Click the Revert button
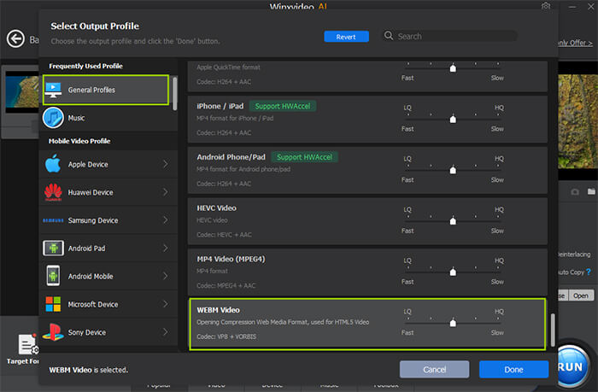This screenshot has height=392, width=598. tap(346, 37)
